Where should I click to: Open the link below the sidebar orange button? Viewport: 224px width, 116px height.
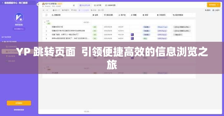(x=19, y=110)
